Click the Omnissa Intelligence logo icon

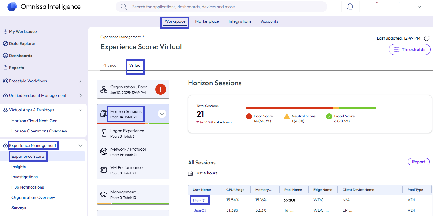(12, 7)
